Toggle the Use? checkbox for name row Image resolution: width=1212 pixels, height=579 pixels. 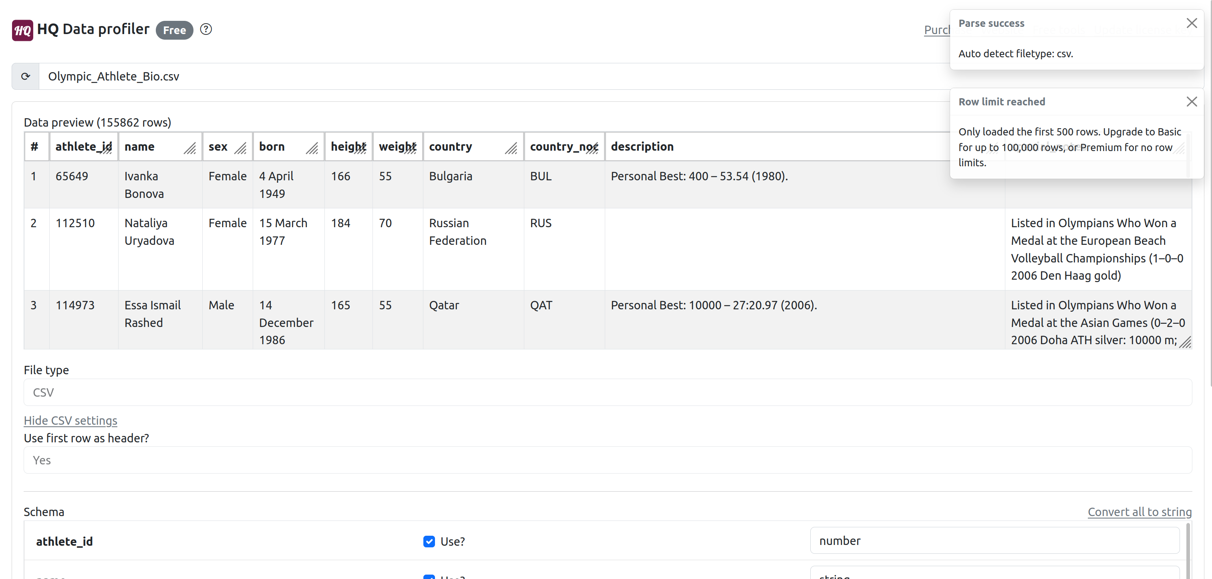429,577
